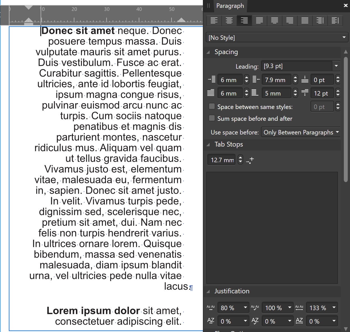Open the Use space before dropdown
The height and width of the screenshot is (332, 350).
coord(300,132)
